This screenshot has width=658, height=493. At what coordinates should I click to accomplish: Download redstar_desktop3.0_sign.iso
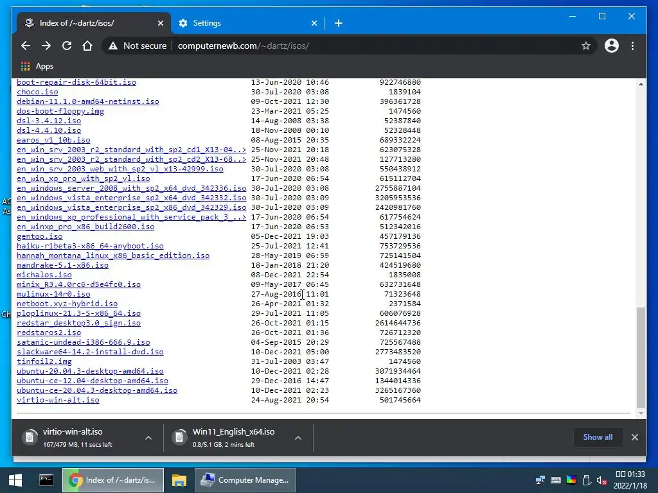(x=78, y=324)
